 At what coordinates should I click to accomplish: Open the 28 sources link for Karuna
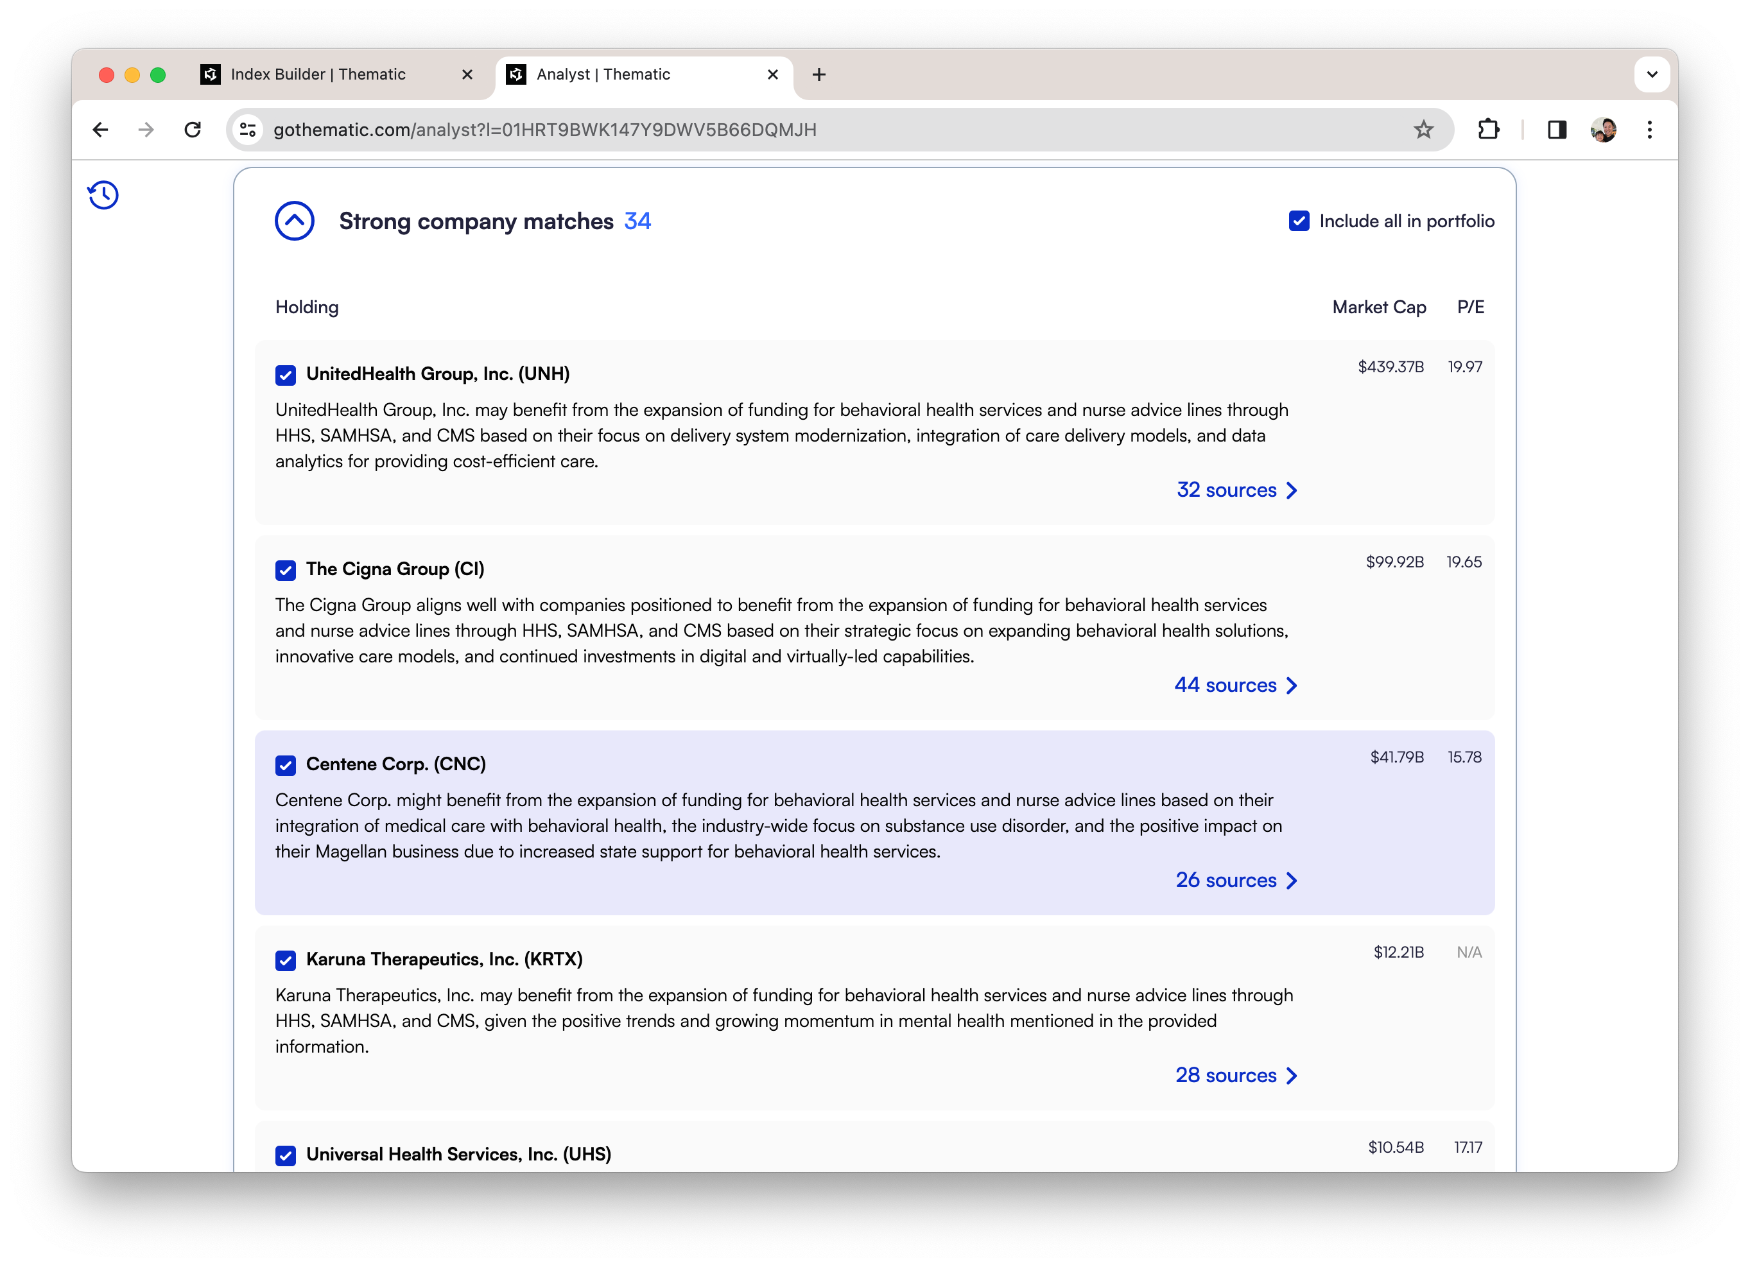1237,1076
